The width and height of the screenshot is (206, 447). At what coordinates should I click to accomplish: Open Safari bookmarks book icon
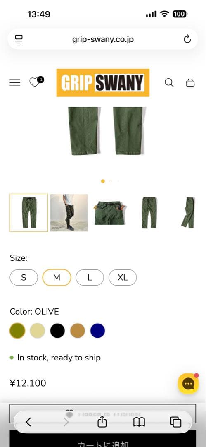[139, 422]
